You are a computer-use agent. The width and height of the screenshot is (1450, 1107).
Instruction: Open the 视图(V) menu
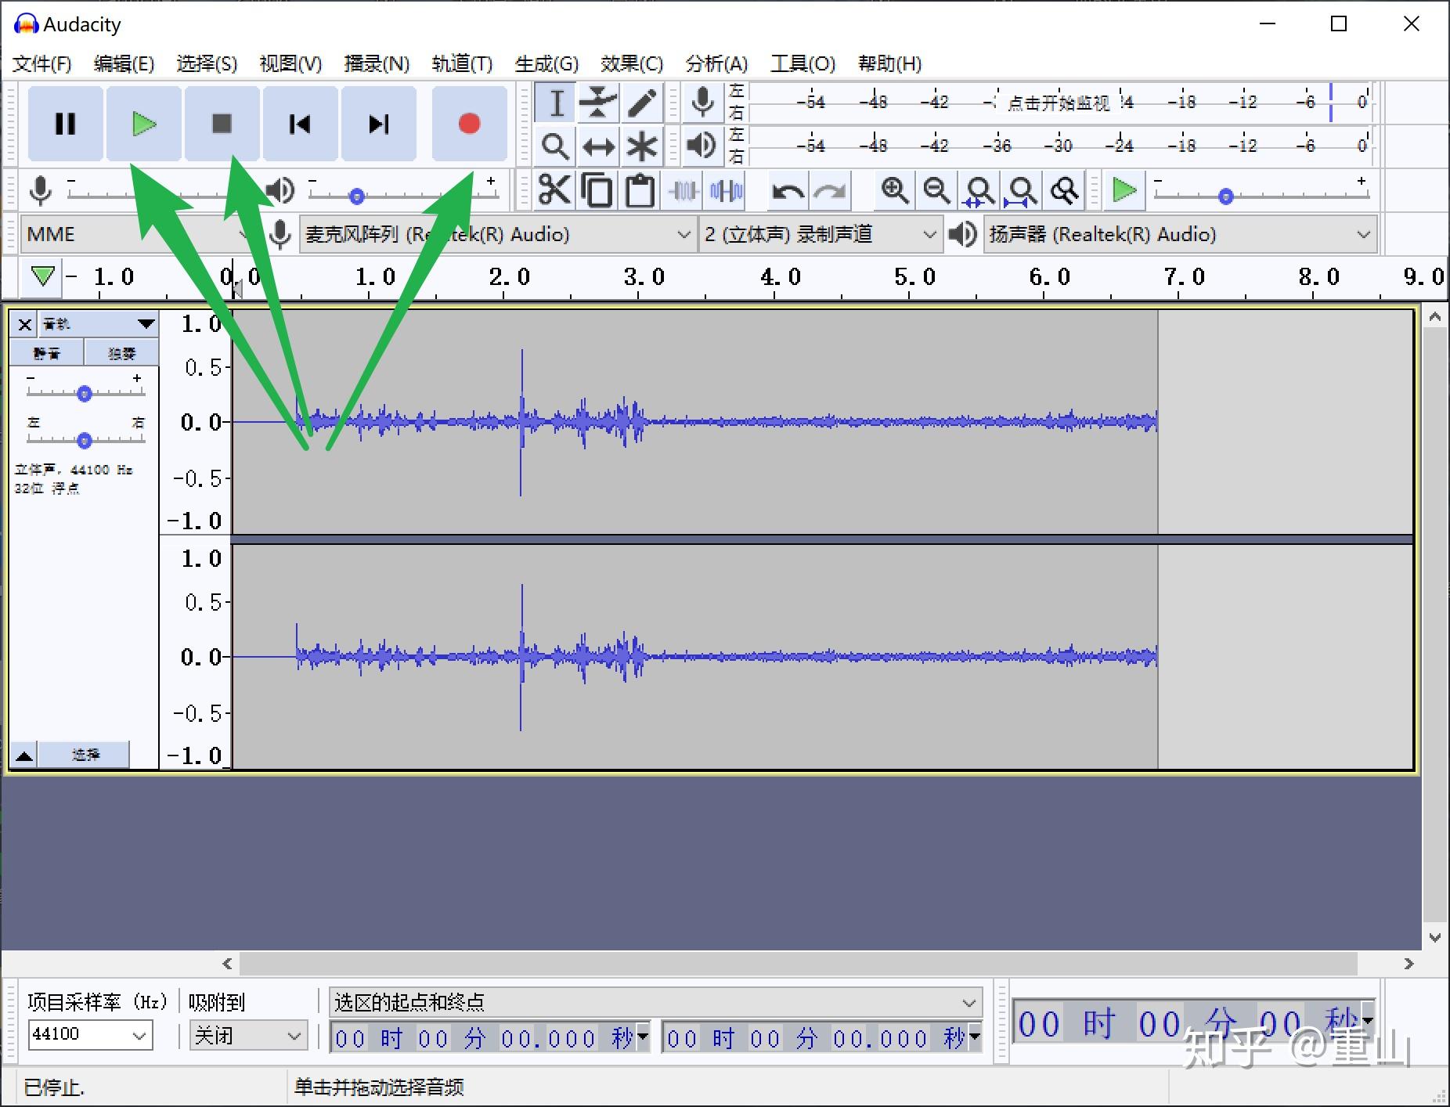(290, 63)
